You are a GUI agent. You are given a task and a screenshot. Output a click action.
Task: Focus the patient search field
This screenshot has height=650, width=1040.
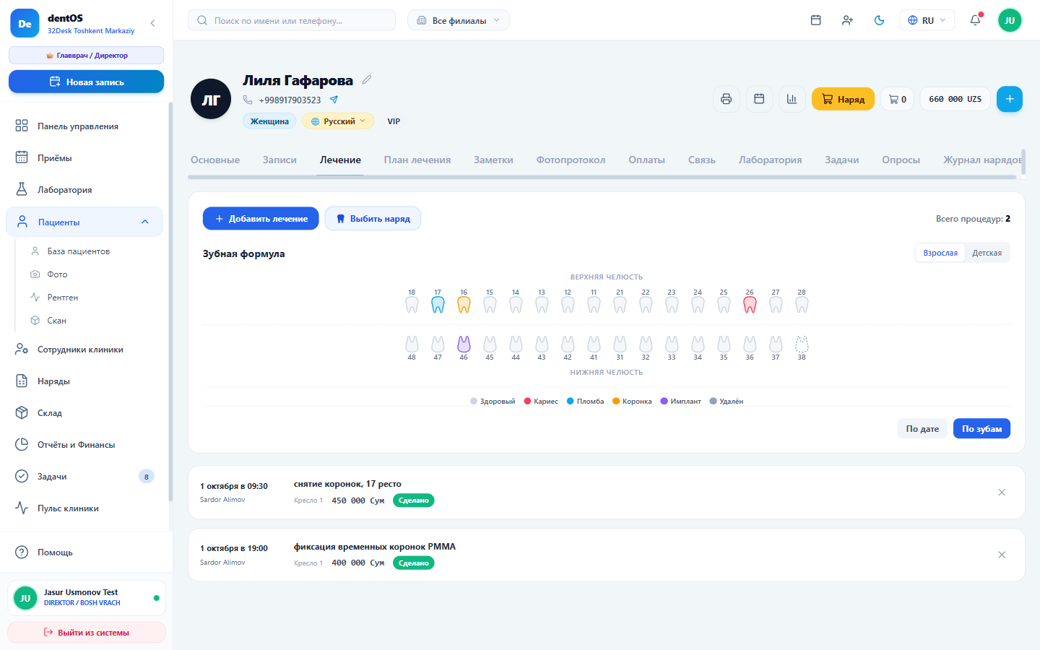[x=292, y=20]
